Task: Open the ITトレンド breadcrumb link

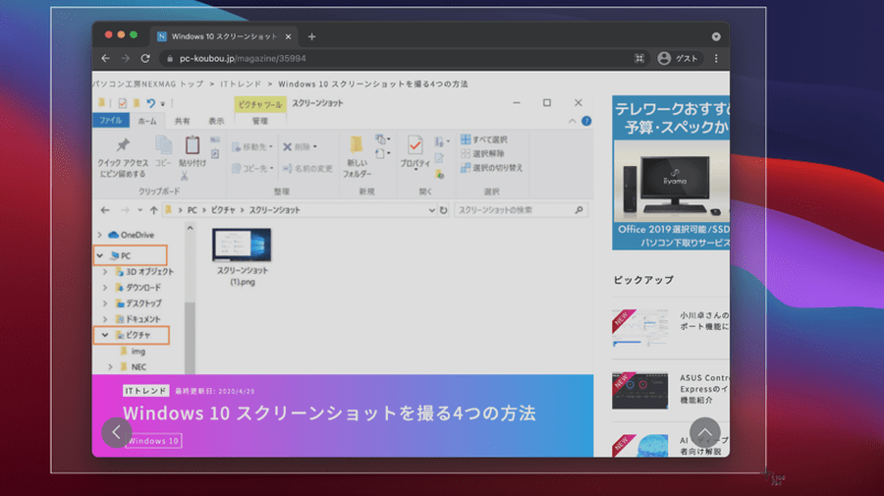Action: tap(241, 84)
